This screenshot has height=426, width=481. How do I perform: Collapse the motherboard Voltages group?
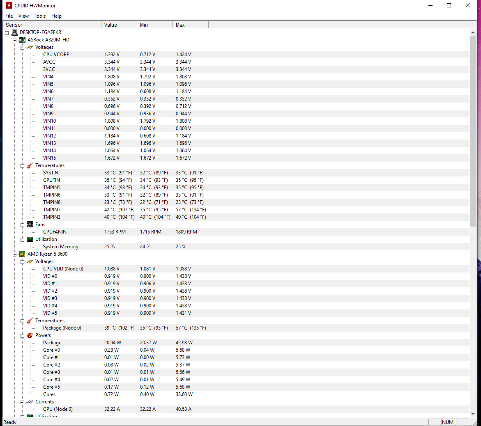(22, 48)
